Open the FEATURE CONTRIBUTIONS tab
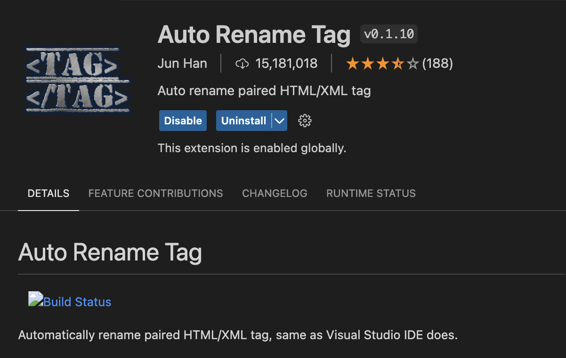The height and width of the screenshot is (358, 566). 155,193
